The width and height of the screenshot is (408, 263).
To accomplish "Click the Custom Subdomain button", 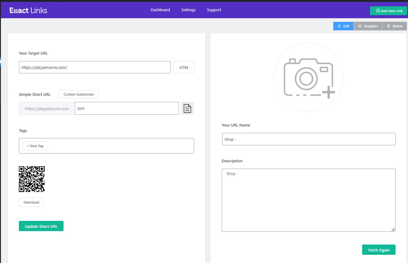I will tap(79, 94).
